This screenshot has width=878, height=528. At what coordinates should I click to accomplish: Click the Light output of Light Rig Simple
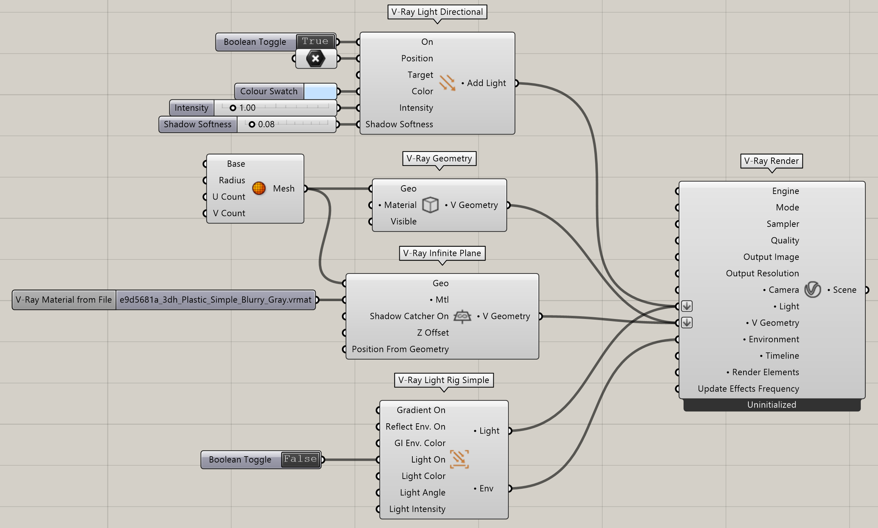tap(489, 431)
